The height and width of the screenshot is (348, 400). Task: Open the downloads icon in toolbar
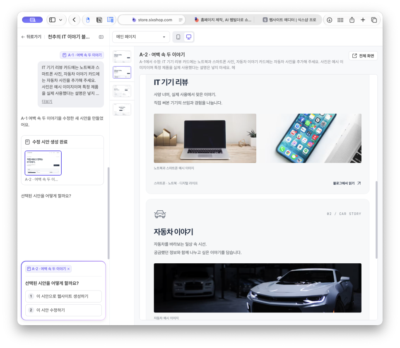pos(329,20)
